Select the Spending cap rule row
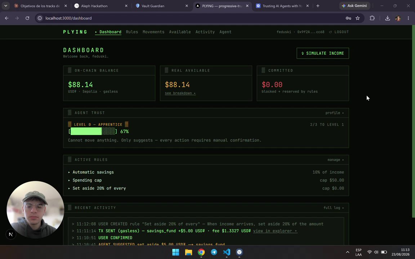Screen dimensions: 415x259 (x=206, y=180)
